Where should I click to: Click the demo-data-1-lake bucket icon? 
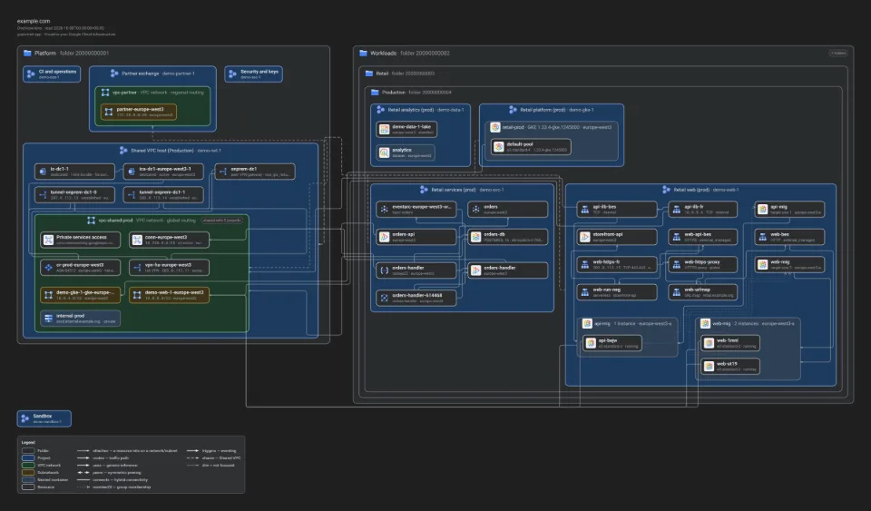pos(385,130)
